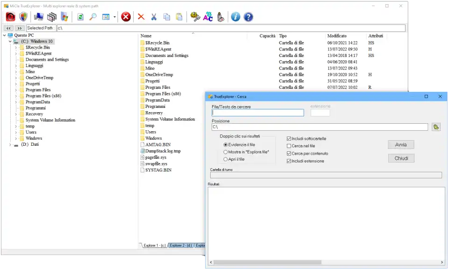Select Documents and Settings in the tree
The image size is (449, 270).
click(x=47, y=59)
